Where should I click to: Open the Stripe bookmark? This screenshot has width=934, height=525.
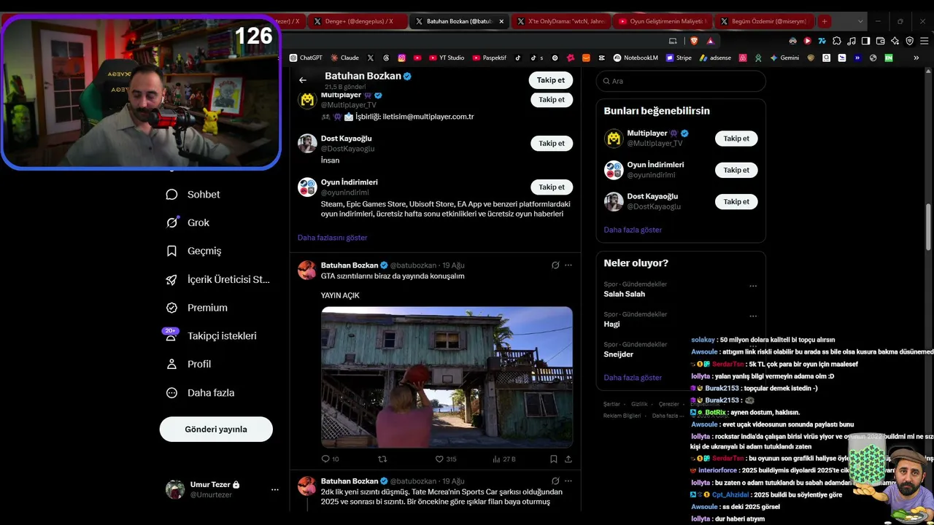679,58
